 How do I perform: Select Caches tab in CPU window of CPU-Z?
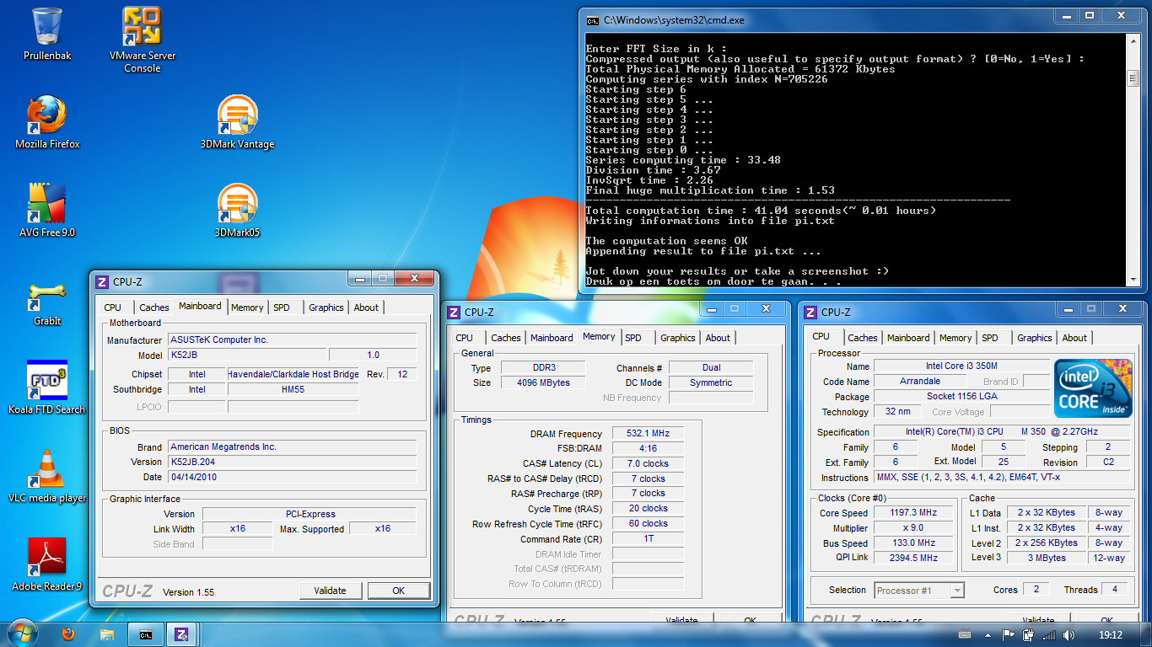(x=863, y=338)
